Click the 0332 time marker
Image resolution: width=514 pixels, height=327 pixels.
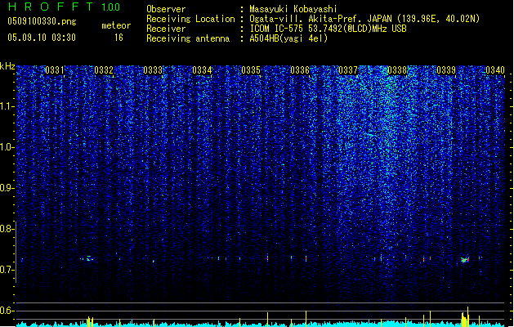(104, 70)
